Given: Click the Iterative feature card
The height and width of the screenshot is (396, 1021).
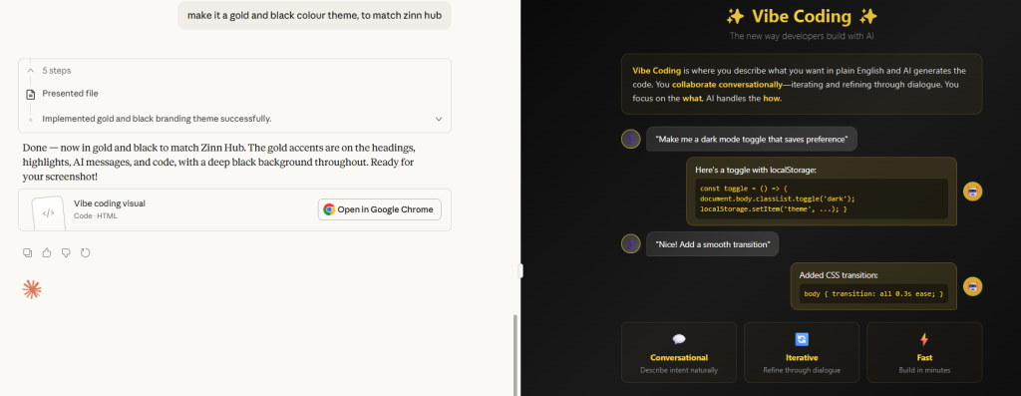Looking at the screenshot, I should (802, 352).
